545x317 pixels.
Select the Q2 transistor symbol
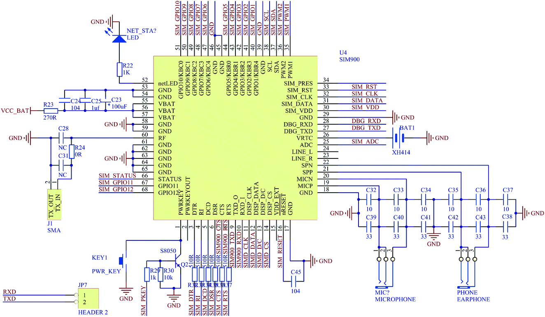coord(178,262)
